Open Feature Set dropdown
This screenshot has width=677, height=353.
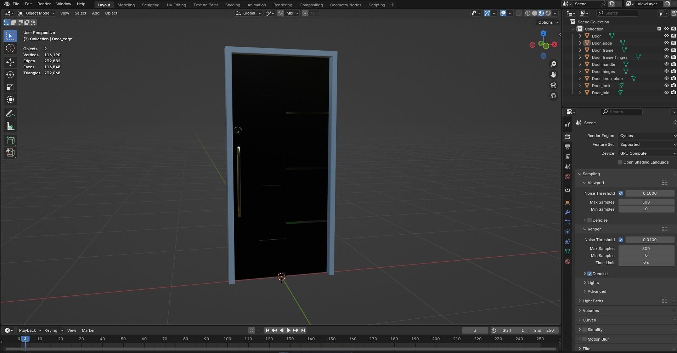pos(647,144)
